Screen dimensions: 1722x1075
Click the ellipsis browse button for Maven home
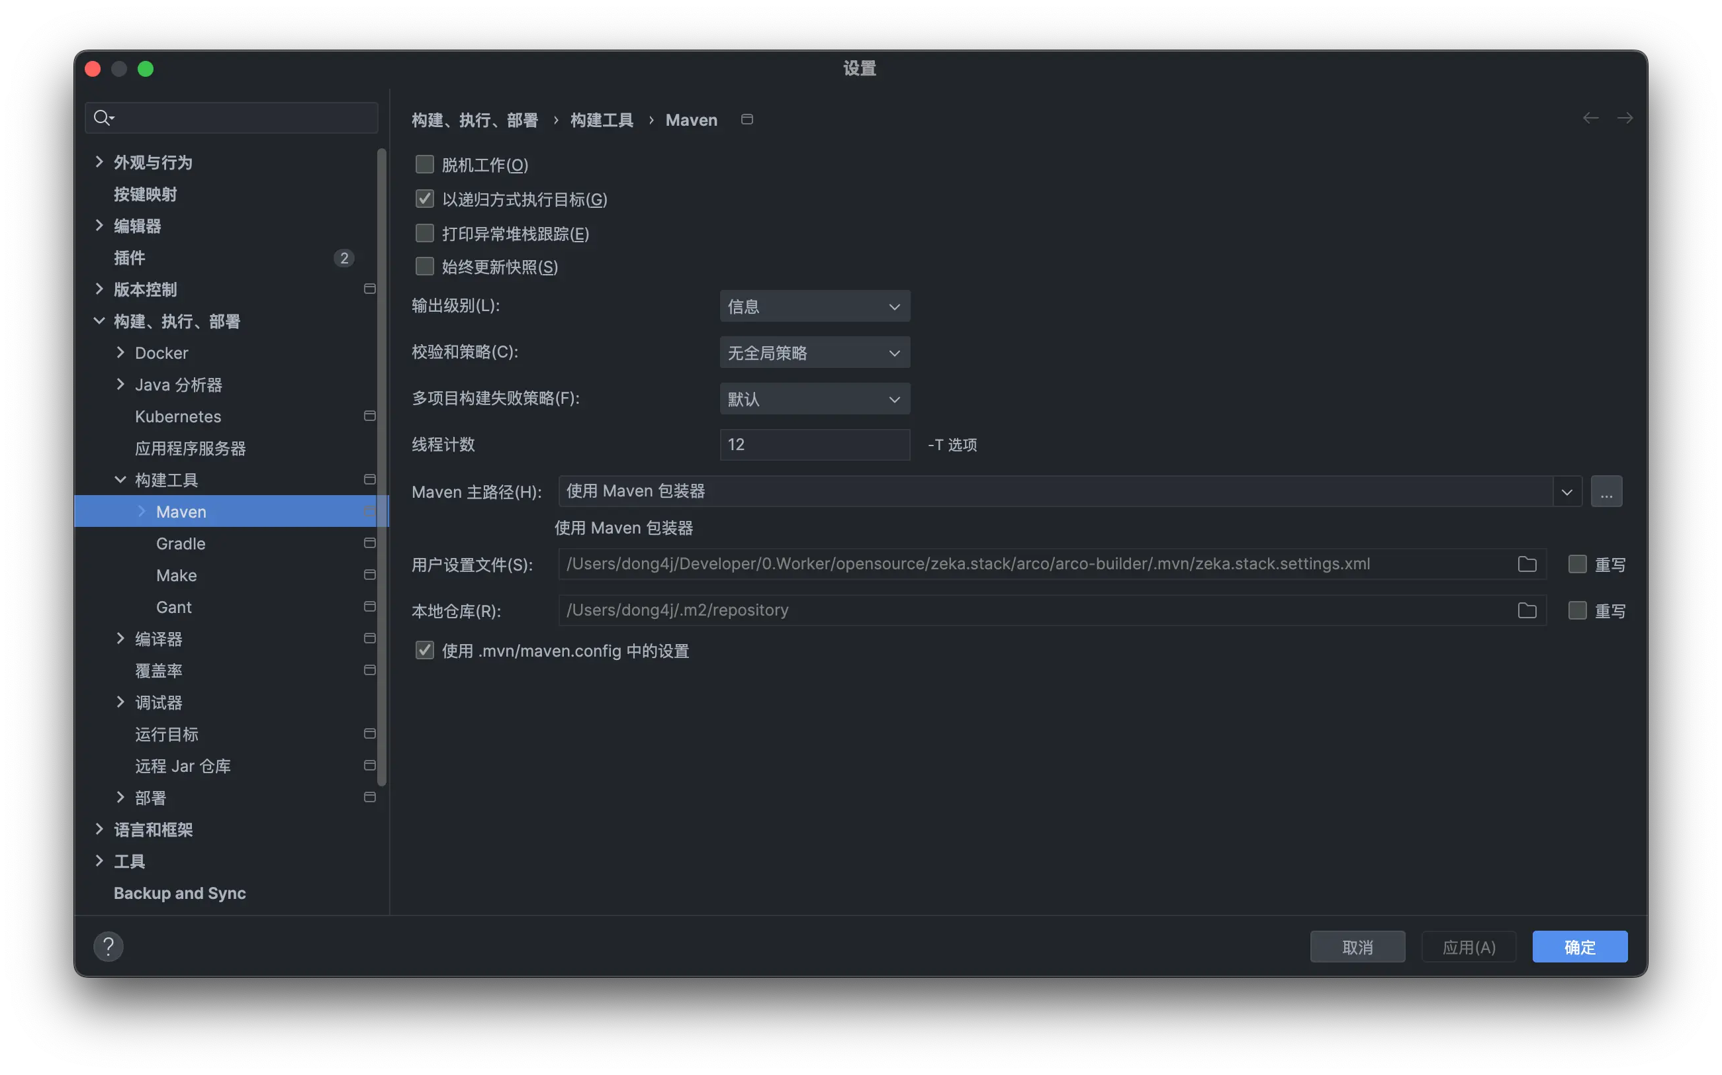tap(1606, 491)
